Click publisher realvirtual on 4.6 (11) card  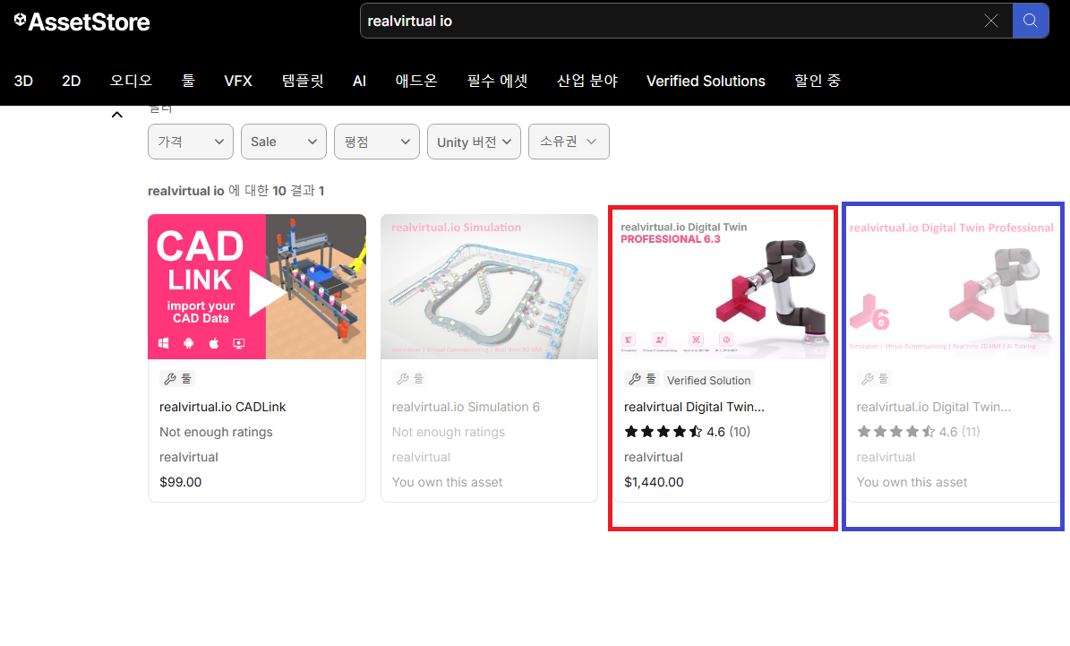[886, 457]
